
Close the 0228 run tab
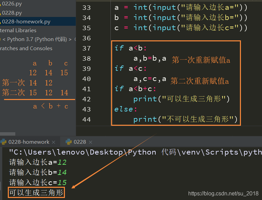coord(90,142)
